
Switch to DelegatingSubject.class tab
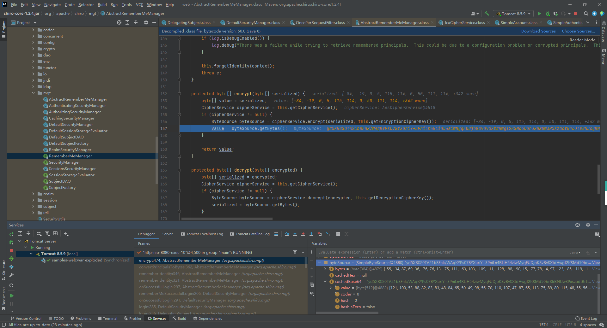pos(188,22)
